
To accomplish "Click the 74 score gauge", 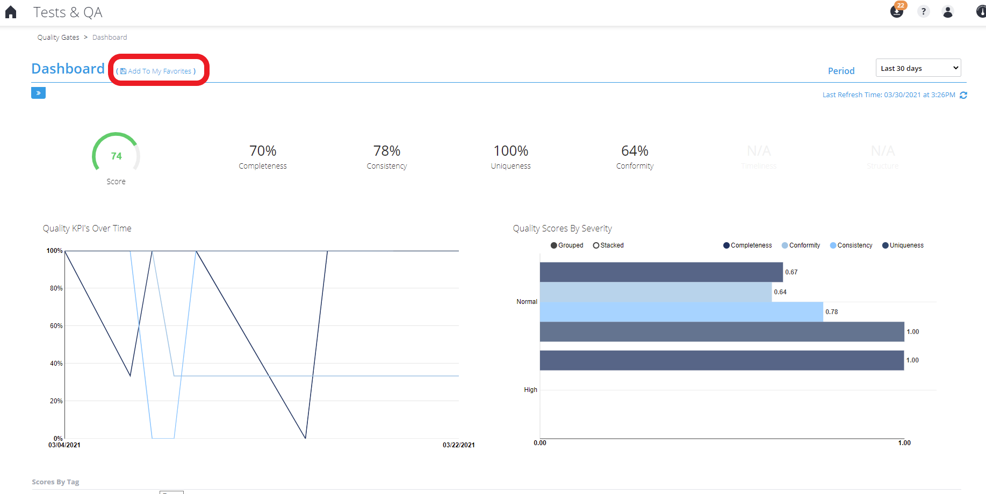I will [116, 153].
